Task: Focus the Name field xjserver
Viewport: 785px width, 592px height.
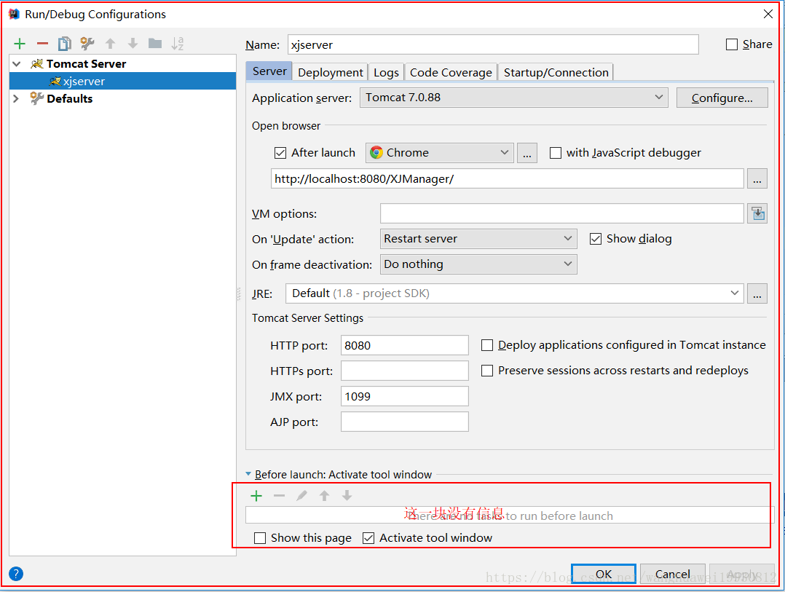Action: [493, 44]
